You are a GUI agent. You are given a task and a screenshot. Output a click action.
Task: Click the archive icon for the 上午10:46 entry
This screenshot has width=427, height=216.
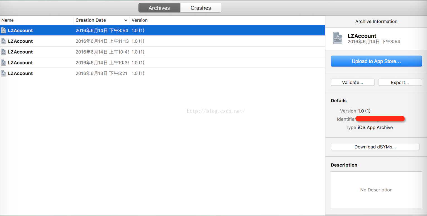pyautogui.click(x=4, y=52)
